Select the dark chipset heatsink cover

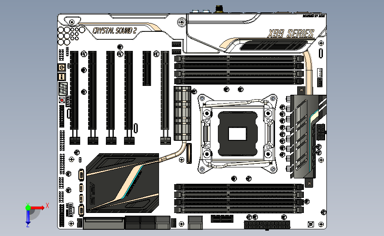pos(122,183)
